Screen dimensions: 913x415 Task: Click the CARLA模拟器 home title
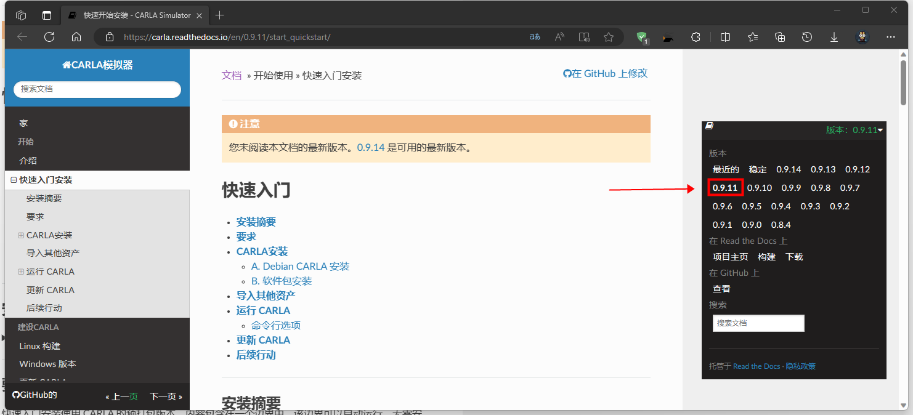pyautogui.click(x=97, y=65)
